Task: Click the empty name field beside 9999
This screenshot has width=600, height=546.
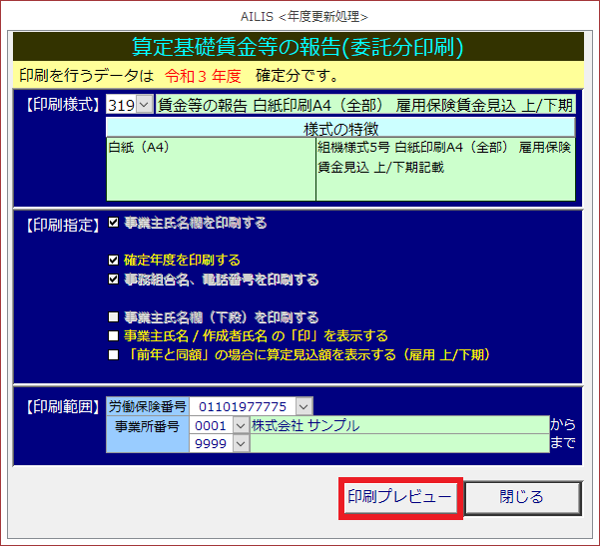Action: coord(397,444)
